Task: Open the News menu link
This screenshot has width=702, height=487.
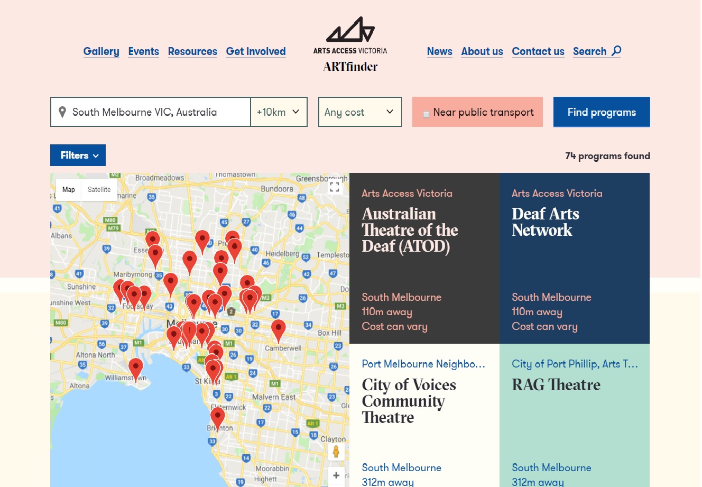Action: pyautogui.click(x=440, y=51)
